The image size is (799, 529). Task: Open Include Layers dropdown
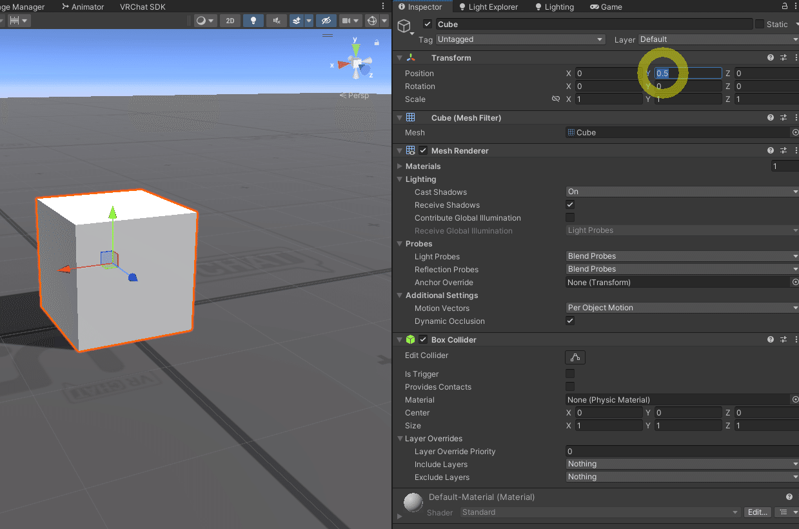[x=682, y=464]
